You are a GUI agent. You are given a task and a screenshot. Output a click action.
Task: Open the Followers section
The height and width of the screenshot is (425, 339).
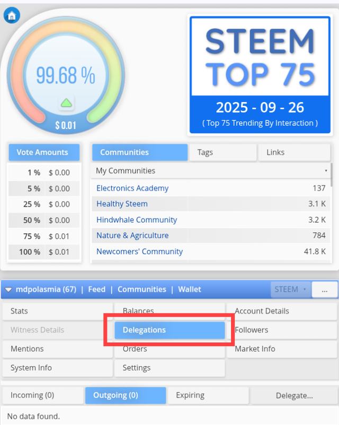[282, 330]
